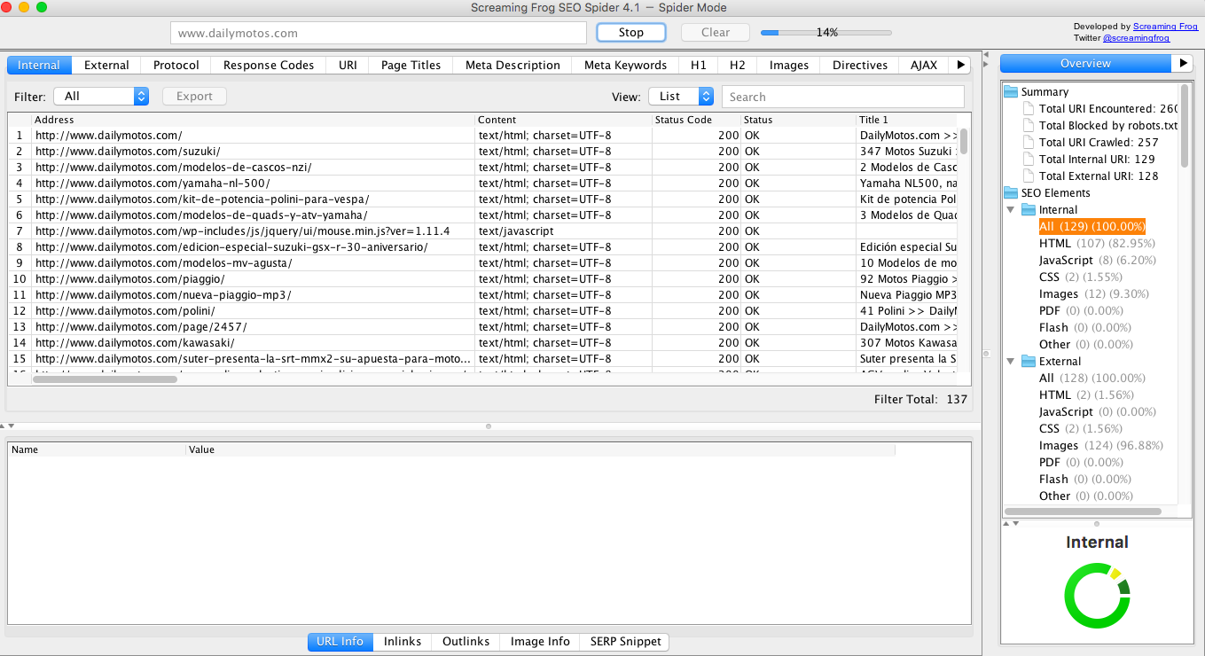This screenshot has width=1205, height=656.
Task: Switch to the Response Codes tab
Action: [x=268, y=65]
